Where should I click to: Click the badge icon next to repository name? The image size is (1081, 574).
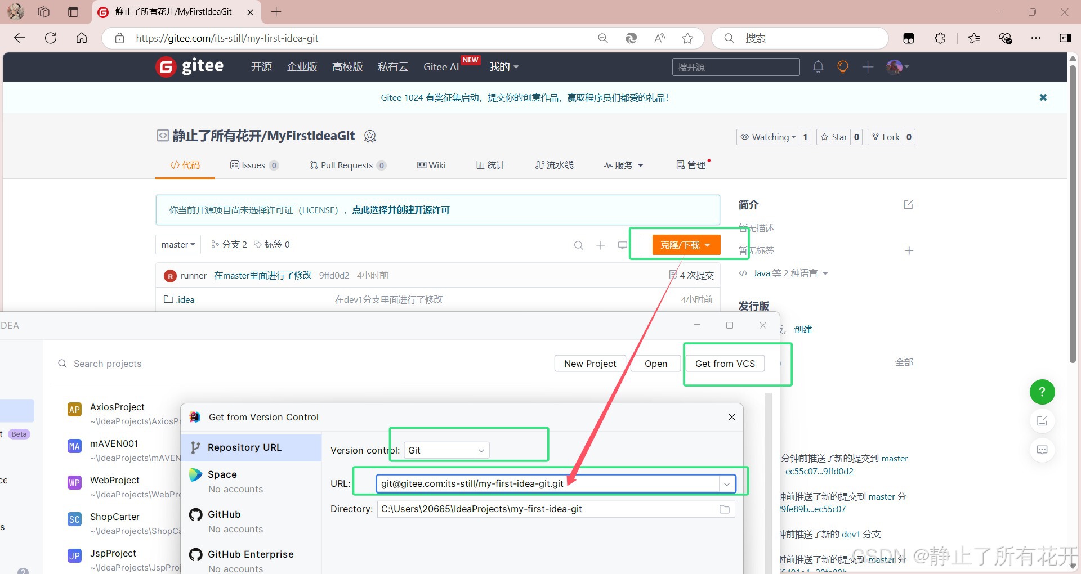pyautogui.click(x=370, y=136)
